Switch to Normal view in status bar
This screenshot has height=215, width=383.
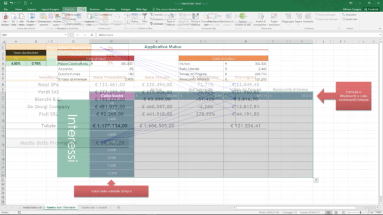328,213
